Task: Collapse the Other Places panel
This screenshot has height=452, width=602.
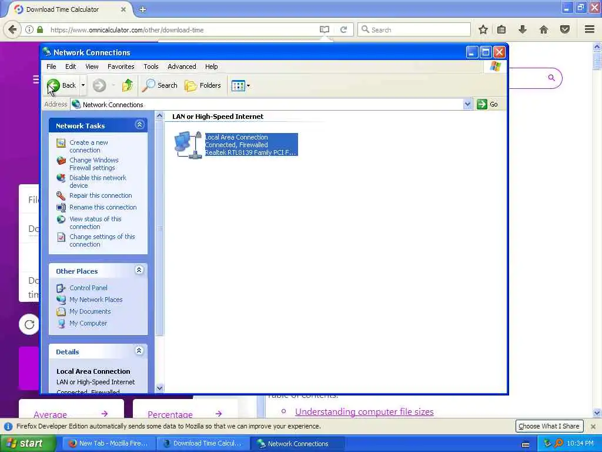Action: (139, 270)
